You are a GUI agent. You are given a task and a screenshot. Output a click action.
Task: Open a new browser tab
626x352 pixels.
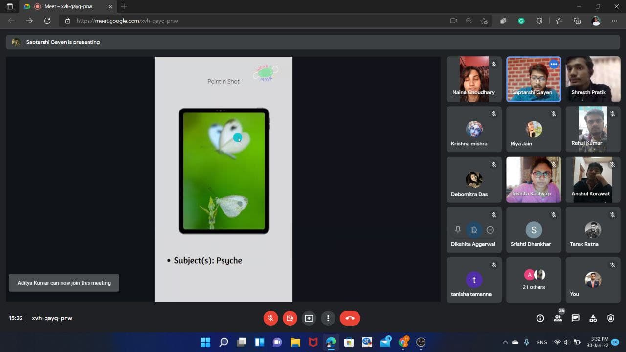[x=124, y=7]
